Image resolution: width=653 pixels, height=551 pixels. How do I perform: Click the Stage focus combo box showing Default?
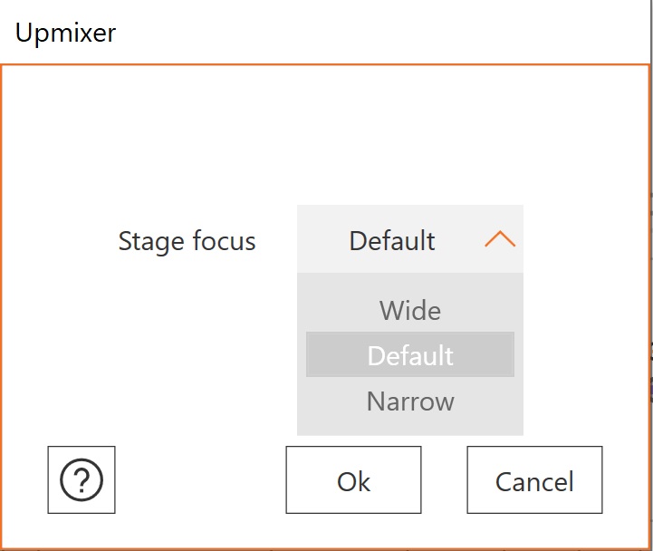(409, 240)
